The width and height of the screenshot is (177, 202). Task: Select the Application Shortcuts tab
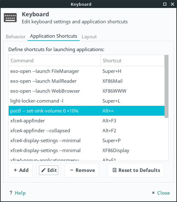tap(53, 36)
